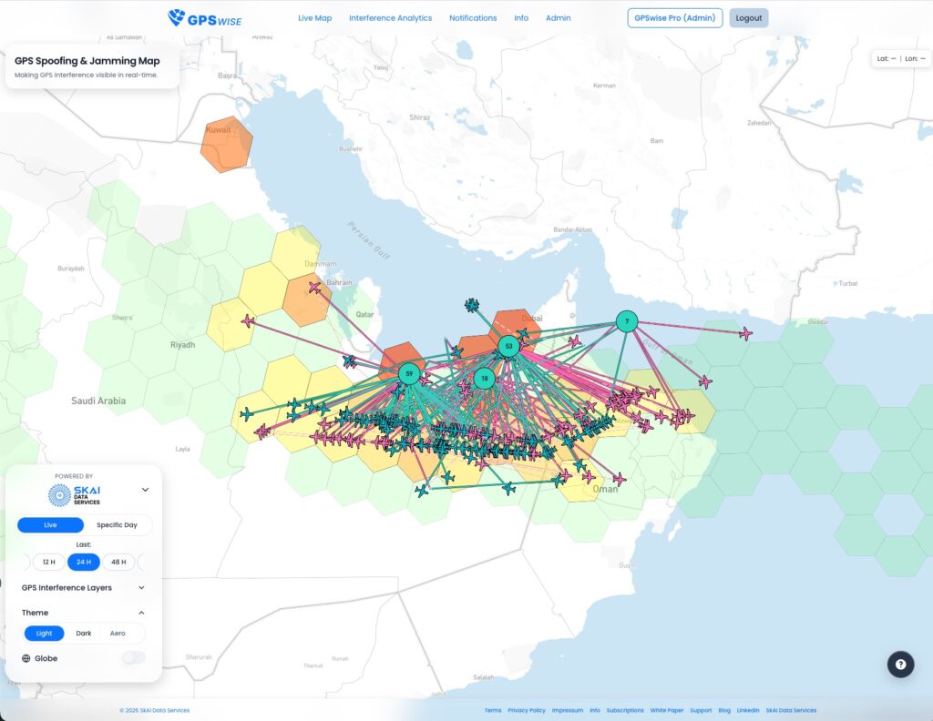Viewport: 933px width, 721px height.
Task: Select the cluster marker labeled 7
Action: click(x=627, y=321)
